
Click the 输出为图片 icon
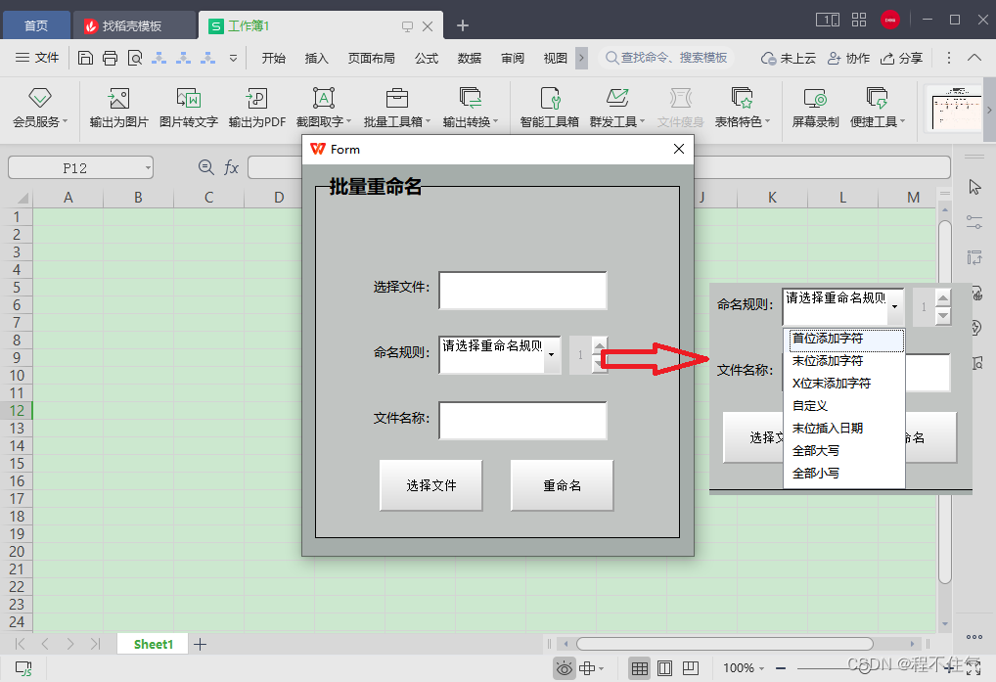coord(117,108)
